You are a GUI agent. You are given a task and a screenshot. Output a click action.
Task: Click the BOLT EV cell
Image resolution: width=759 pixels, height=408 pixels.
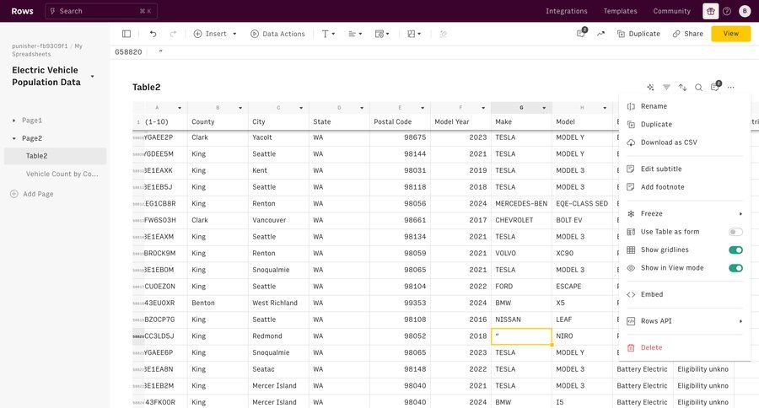582,220
